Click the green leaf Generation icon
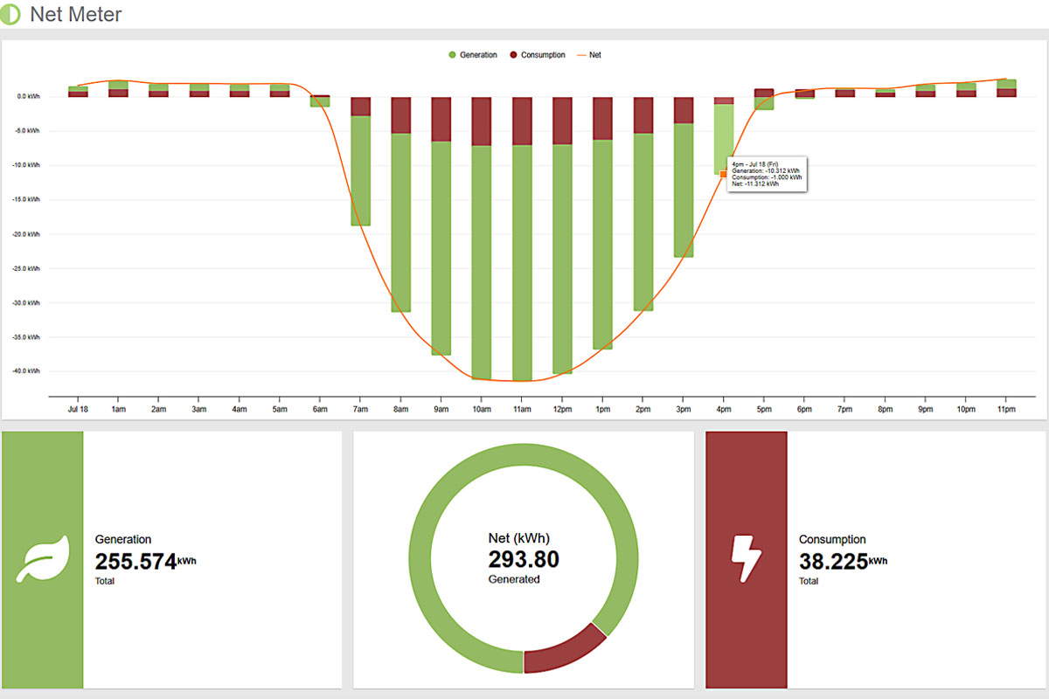 tap(42, 559)
